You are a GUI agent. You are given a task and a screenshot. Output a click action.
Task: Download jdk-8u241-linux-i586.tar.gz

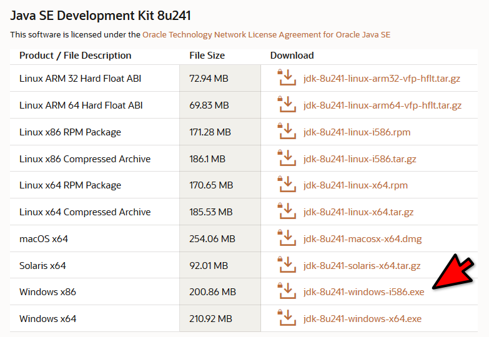(360, 159)
